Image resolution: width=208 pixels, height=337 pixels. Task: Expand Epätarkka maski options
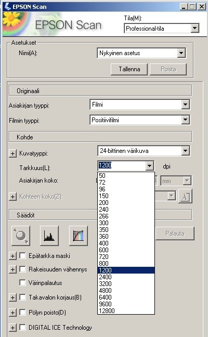pos(12,256)
